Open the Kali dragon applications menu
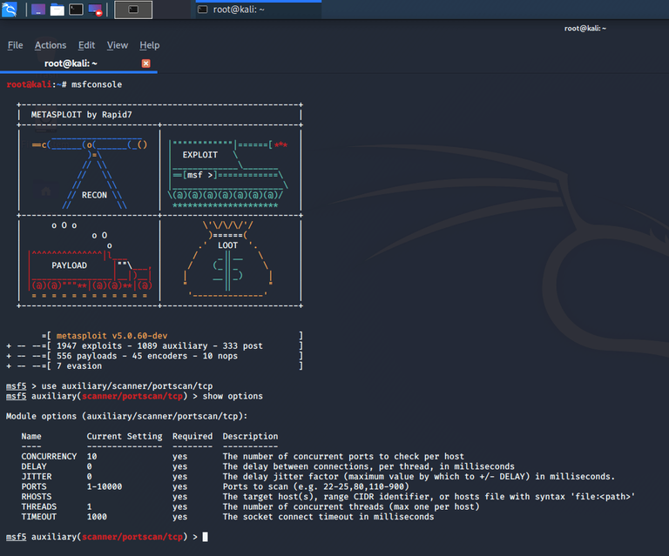 [x=11, y=10]
